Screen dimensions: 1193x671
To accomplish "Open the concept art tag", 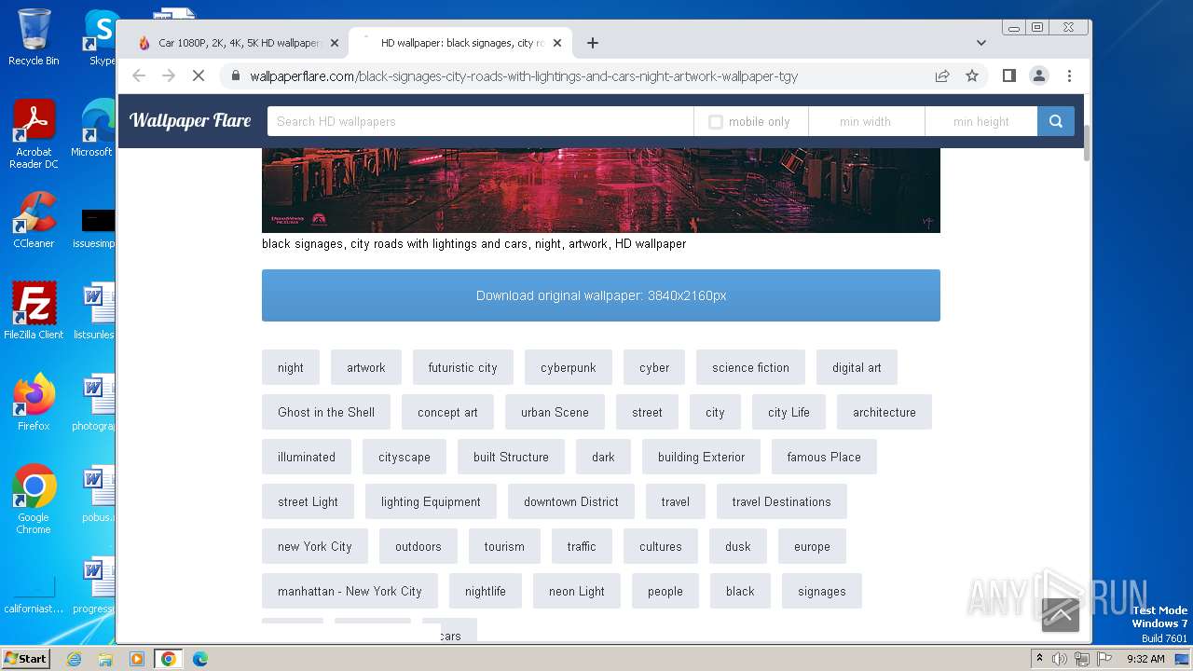I will [447, 412].
